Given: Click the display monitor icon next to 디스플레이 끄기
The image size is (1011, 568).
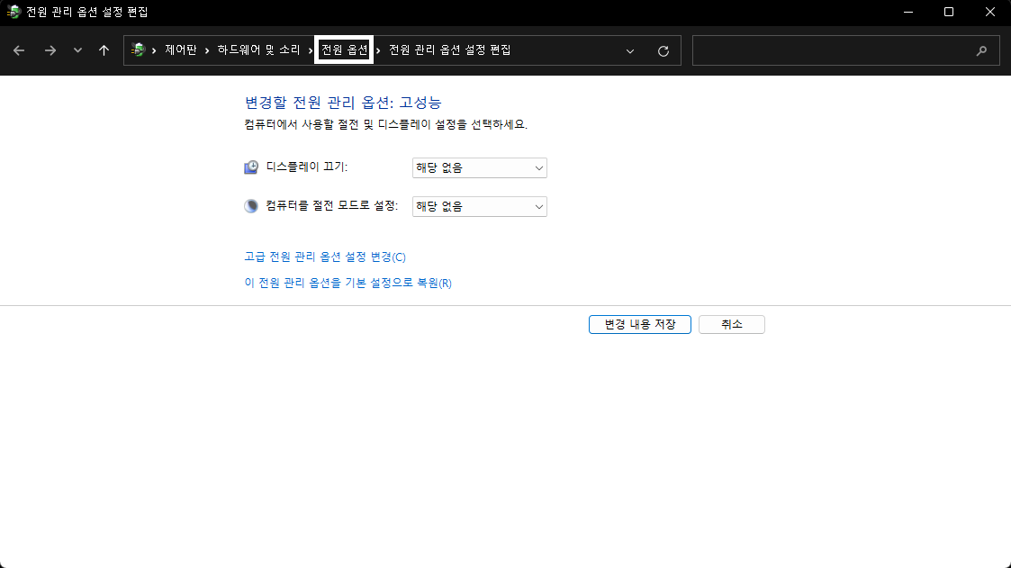Looking at the screenshot, I should (x=250, y=167).
